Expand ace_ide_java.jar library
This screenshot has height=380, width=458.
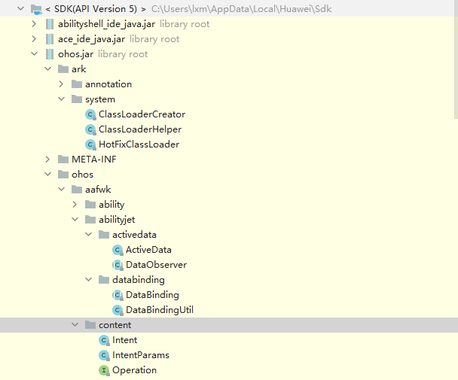click(34, 39)
